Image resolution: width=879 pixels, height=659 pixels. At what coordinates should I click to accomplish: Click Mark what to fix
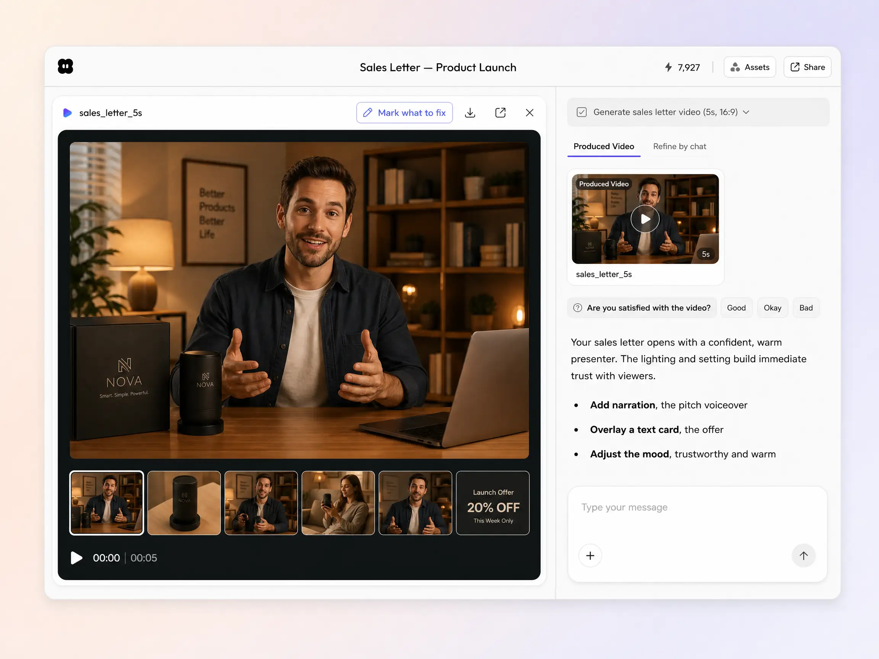click(x=404, y=113)
